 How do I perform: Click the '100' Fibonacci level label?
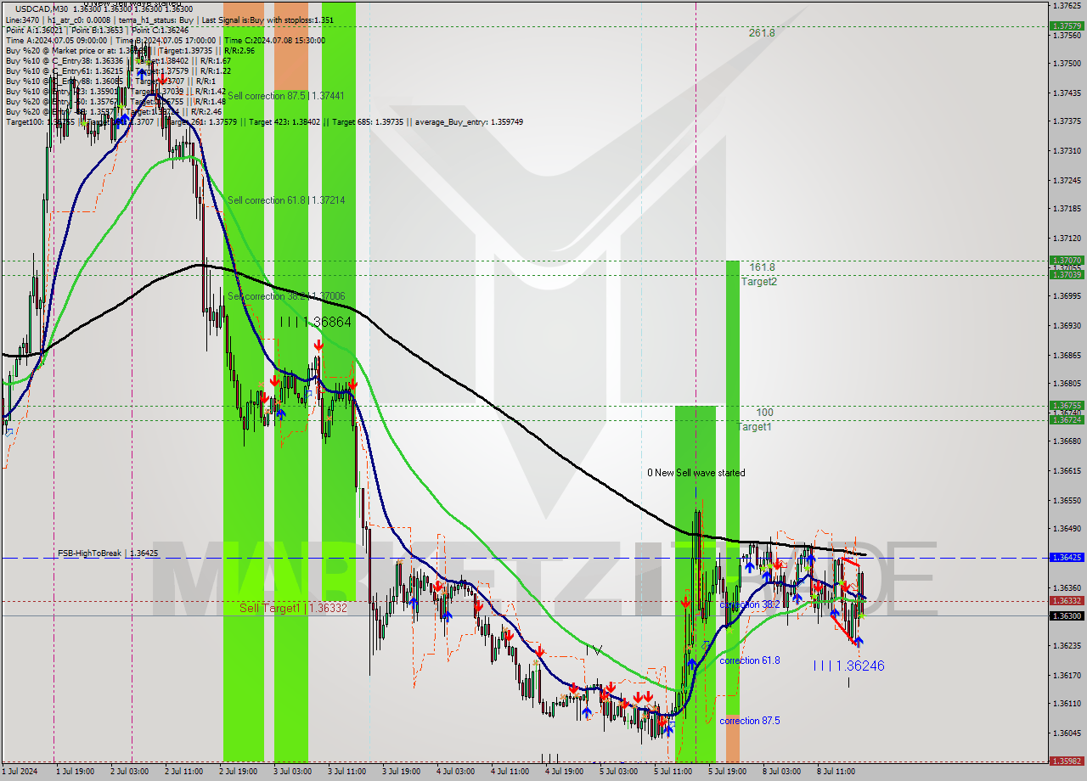tap(764, 413)
